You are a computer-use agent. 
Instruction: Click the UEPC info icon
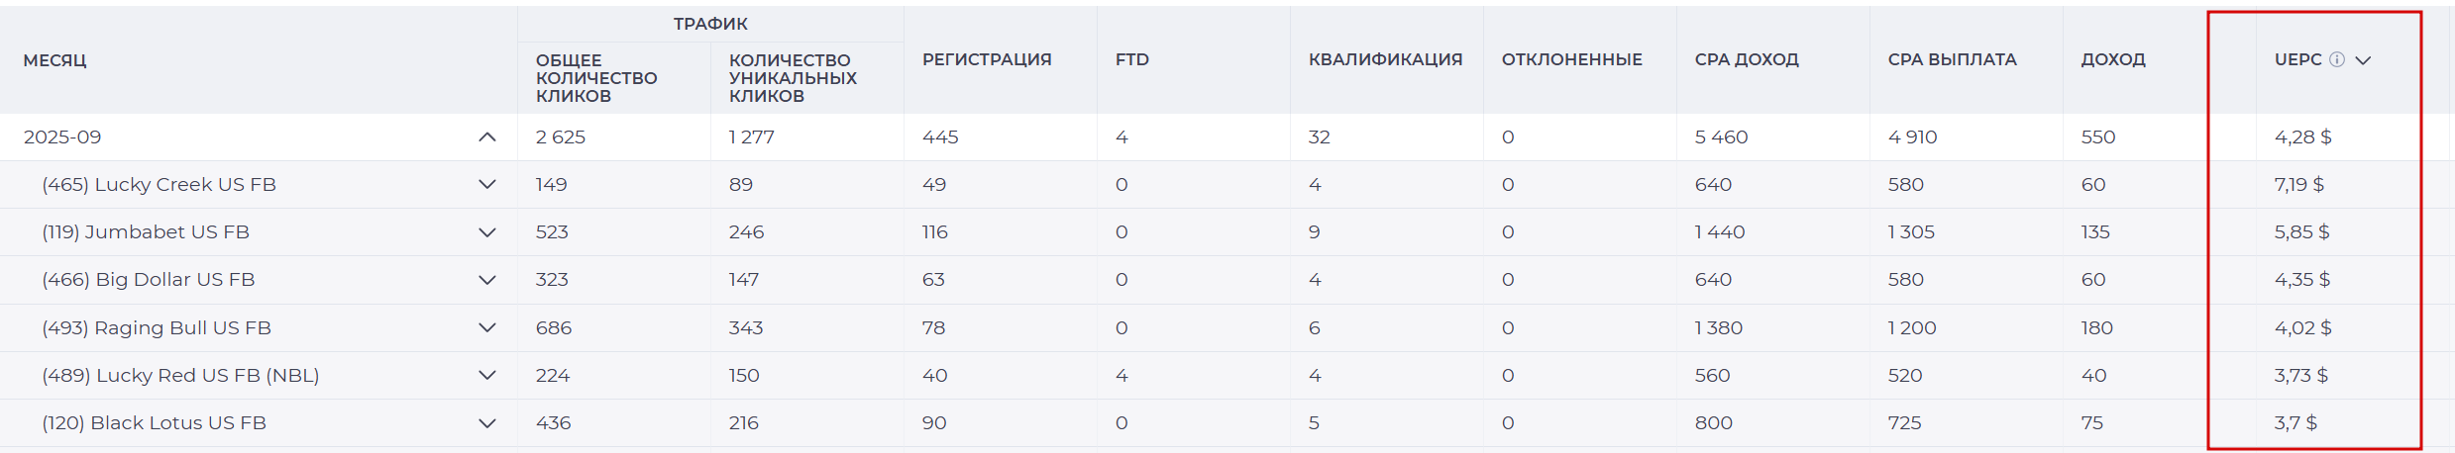click(2336, 59)
